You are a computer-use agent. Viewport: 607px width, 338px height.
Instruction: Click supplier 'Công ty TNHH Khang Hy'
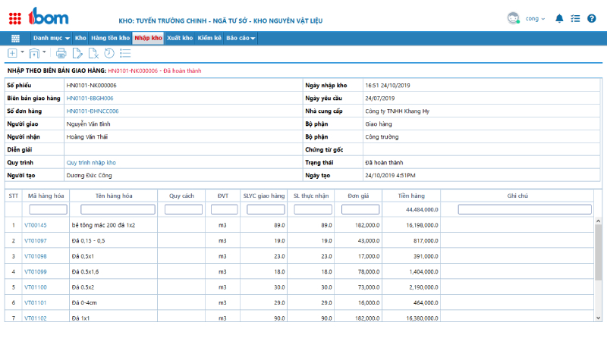[x=397, y=111]
